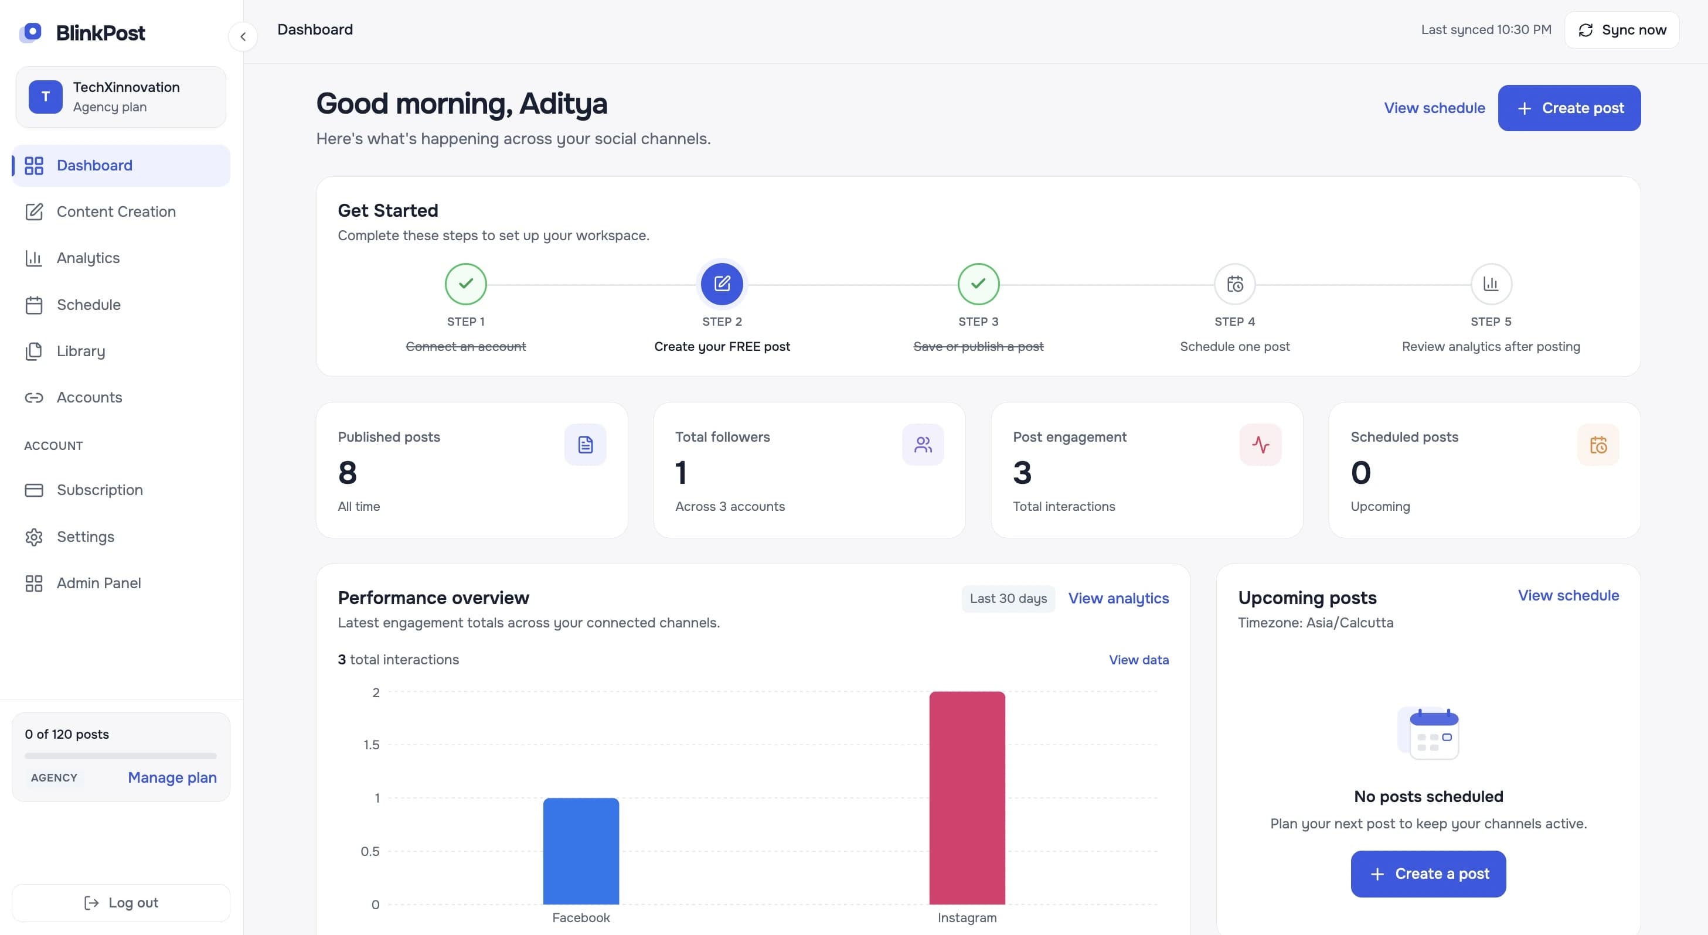This screenshot has width=1708, height=935.
Task: Click the 'Last synced 10:30 PM' text
Action: click(x=1486, y=30)
